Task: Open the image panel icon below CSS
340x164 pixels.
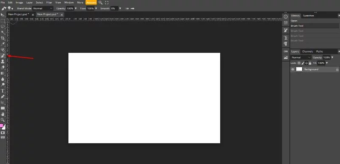Action: point(286,57)
